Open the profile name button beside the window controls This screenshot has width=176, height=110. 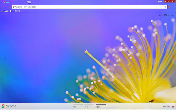point(159,1)
